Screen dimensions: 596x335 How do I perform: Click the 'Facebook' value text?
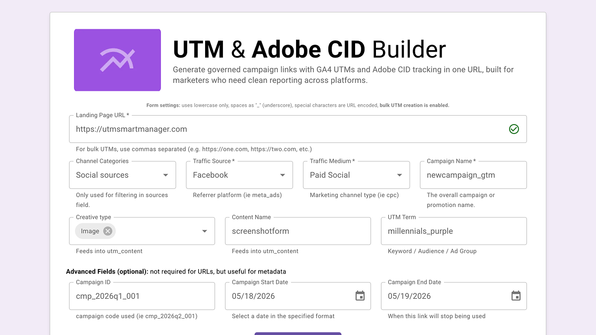click(x=211, y=175)
